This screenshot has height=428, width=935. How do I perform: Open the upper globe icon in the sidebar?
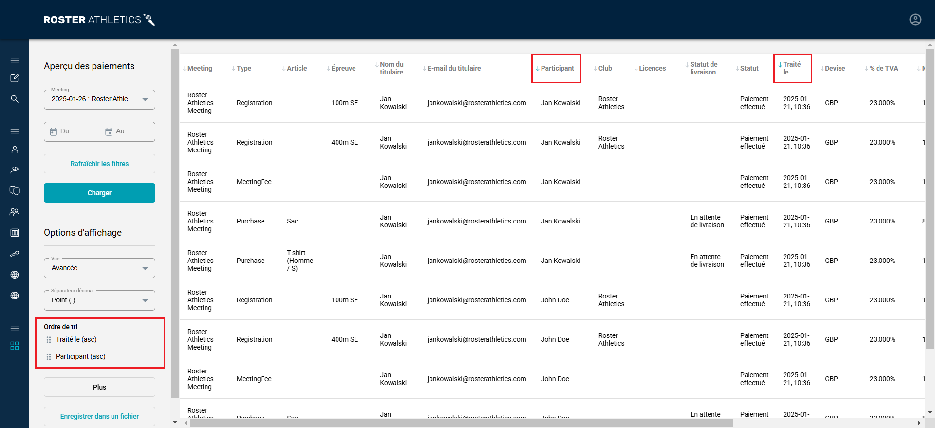(x=15, y=275)
